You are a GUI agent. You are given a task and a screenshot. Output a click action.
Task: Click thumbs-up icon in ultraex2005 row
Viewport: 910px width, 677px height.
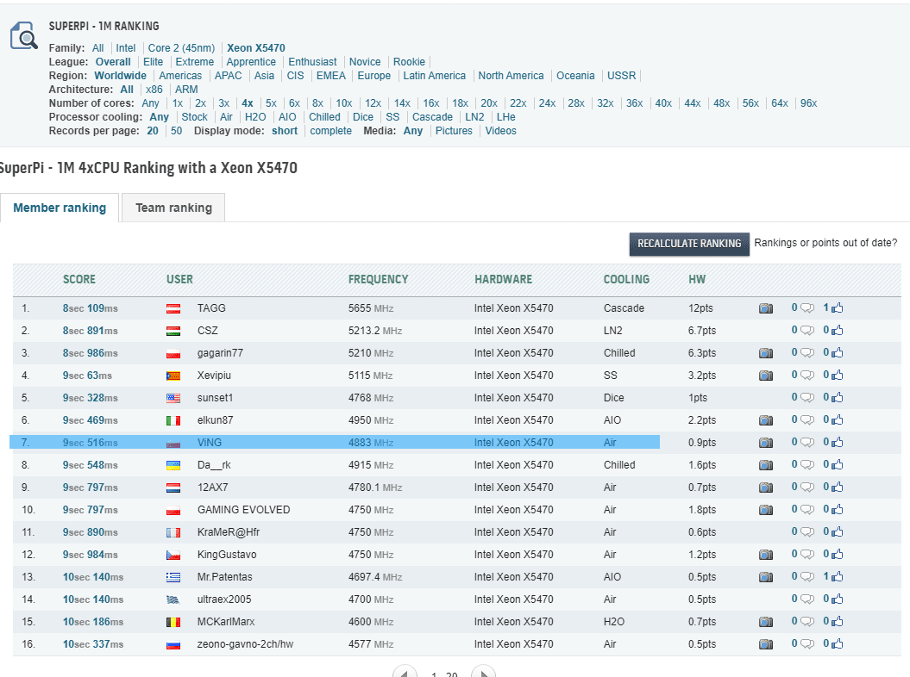[837, 599]
